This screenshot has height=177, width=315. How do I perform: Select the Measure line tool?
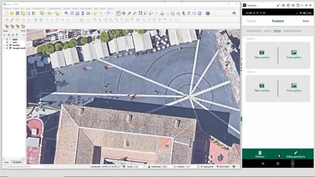(x=88, y=13)
